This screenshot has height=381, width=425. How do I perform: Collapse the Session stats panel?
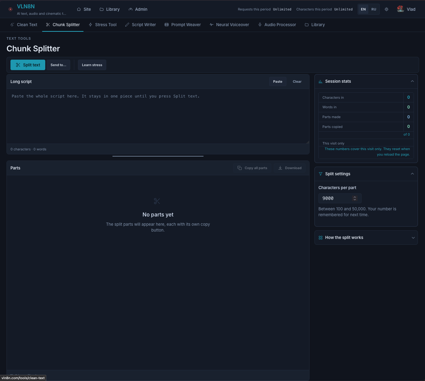(412, 81)
